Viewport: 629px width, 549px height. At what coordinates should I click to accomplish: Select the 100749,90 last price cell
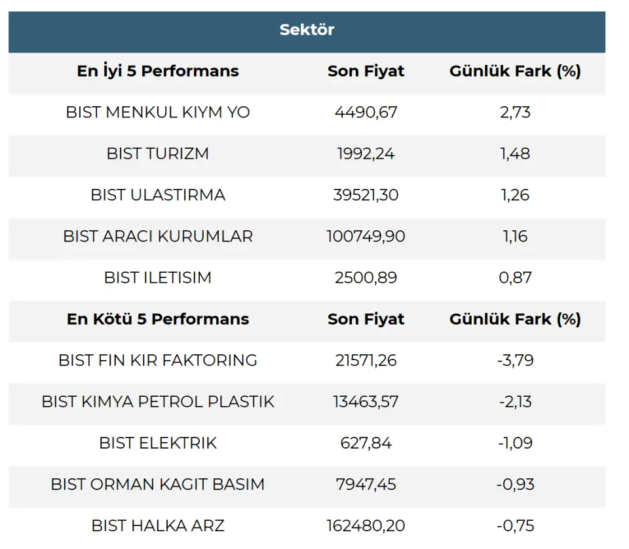[366, 237]
